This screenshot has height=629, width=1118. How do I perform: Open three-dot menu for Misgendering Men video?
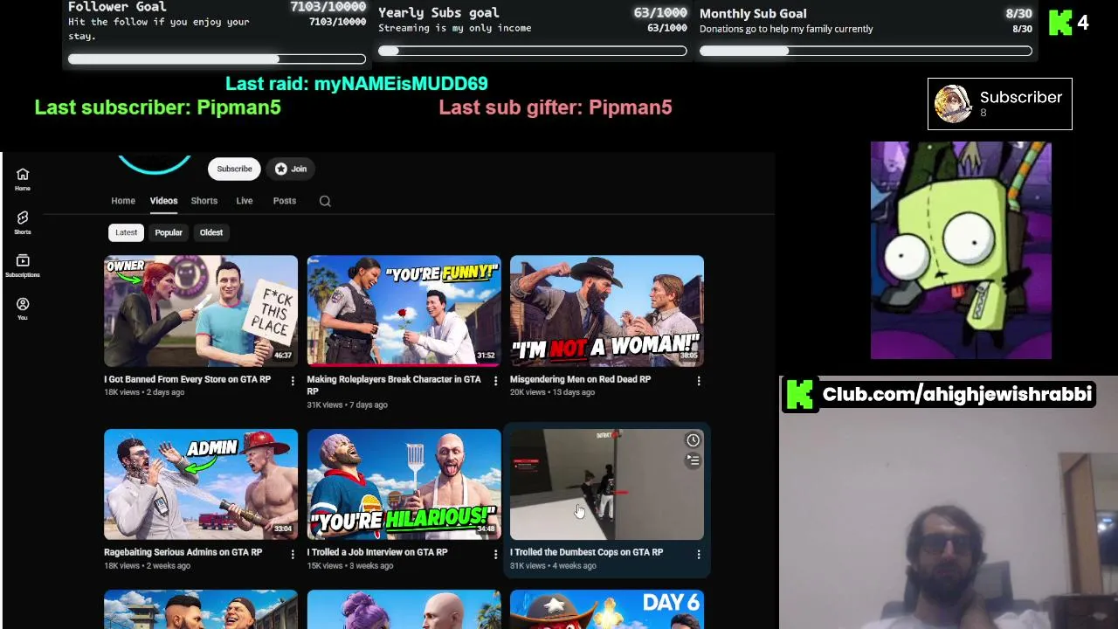point(698,381)
